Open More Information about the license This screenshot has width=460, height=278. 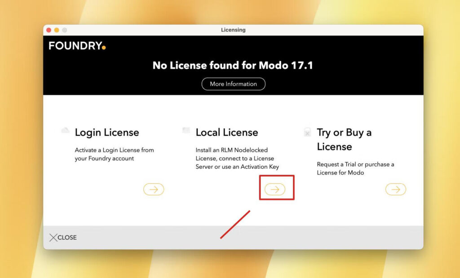tap(233, 84)
